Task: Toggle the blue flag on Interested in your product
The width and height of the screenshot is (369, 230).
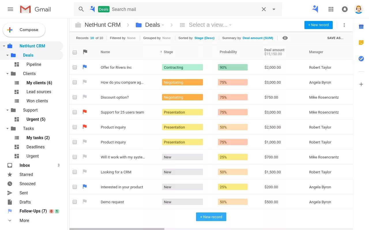Action: pos(85,187)
